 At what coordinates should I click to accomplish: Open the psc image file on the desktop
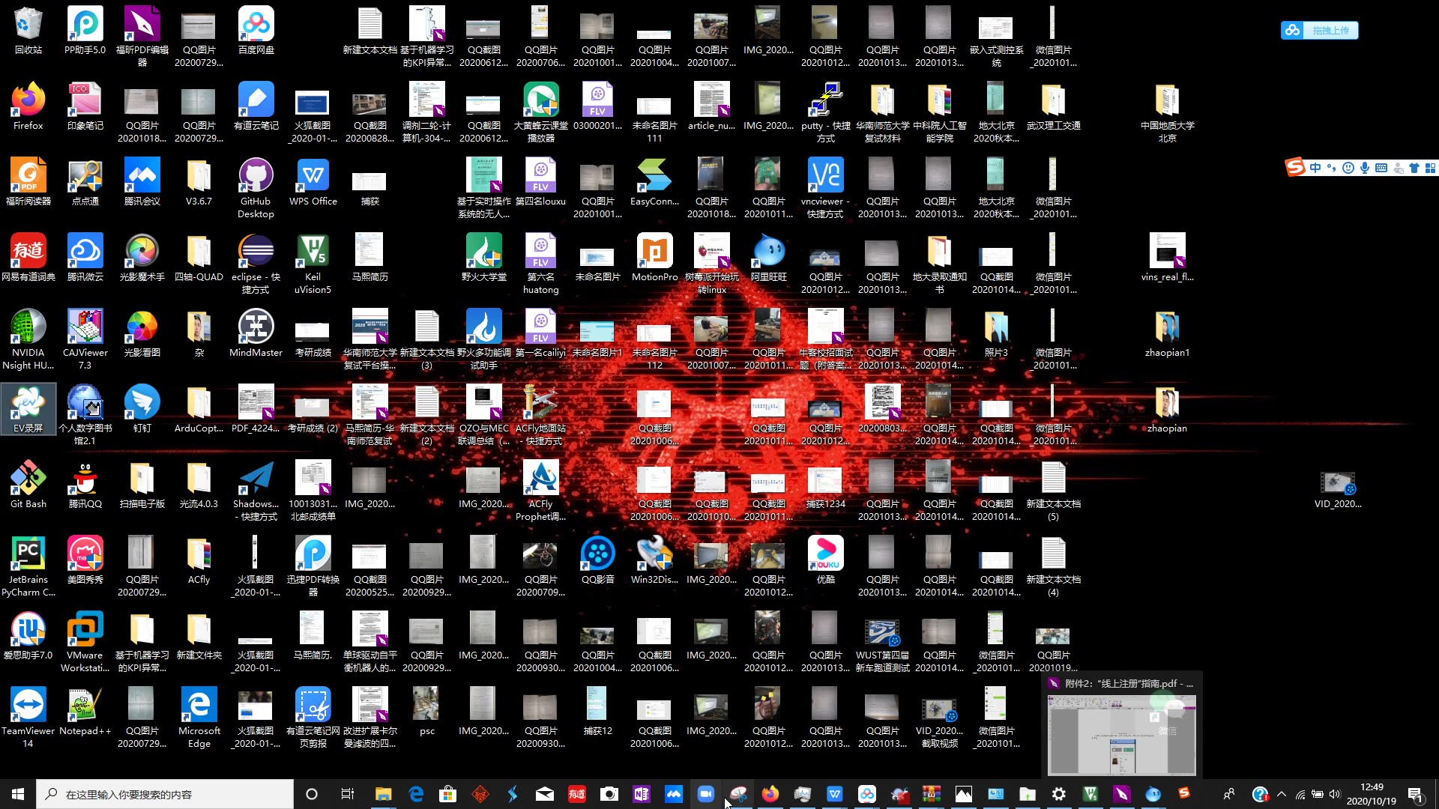coord(426,711)
